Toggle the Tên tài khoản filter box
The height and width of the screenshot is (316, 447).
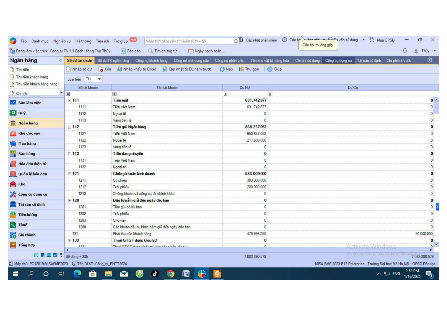click(115, 94)
